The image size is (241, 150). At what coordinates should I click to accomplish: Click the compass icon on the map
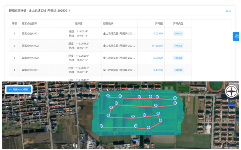pyautogui.click(x=231, y=92)
